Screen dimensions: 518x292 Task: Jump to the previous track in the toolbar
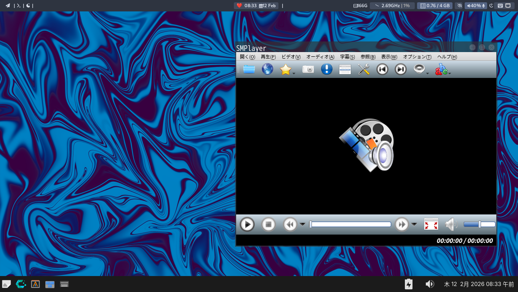[x=382, y=69]
